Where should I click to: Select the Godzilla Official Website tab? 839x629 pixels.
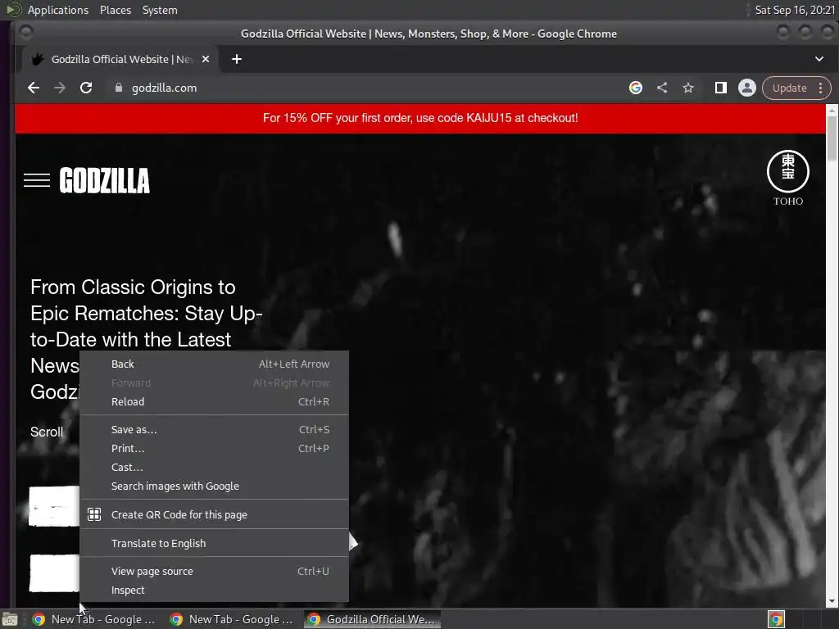point(120,59)
